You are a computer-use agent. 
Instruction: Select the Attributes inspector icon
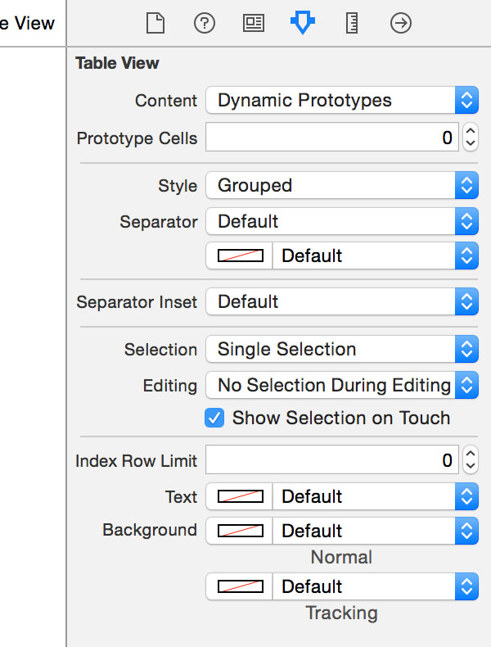pos(303,23)
